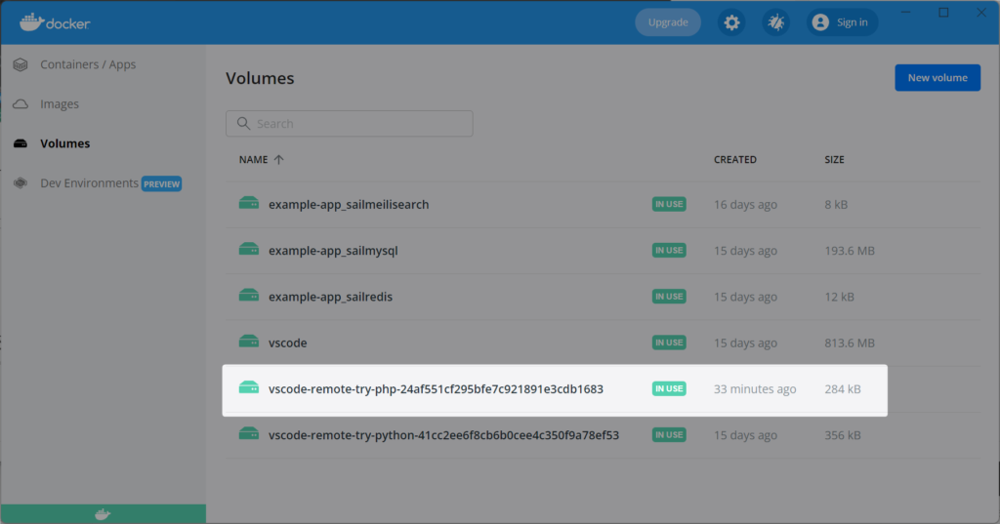Click drive icon of vscode-remote-try-php volume

point(249,387)
